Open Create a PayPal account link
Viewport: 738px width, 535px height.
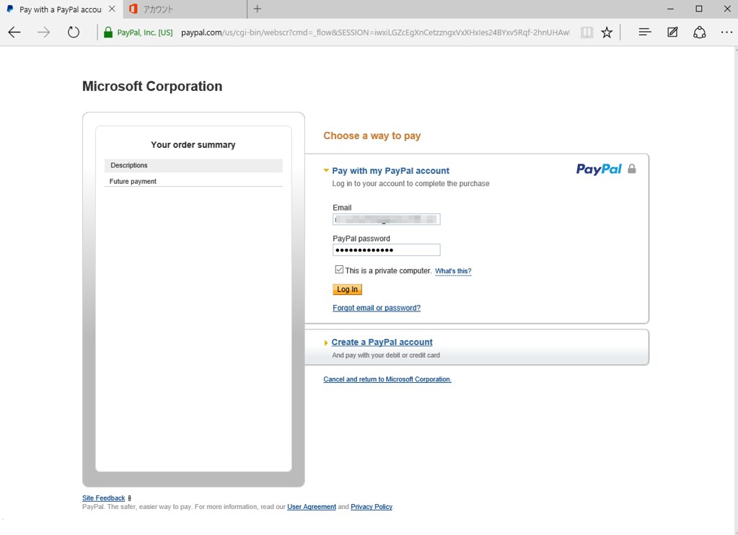(x=382, y=342)
